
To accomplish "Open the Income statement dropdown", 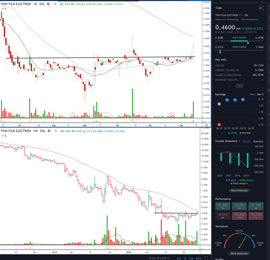I will (227, 141).
